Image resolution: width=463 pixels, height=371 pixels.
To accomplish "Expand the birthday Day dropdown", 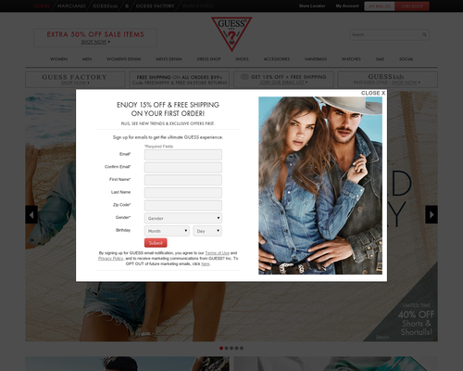I will 207,231.
